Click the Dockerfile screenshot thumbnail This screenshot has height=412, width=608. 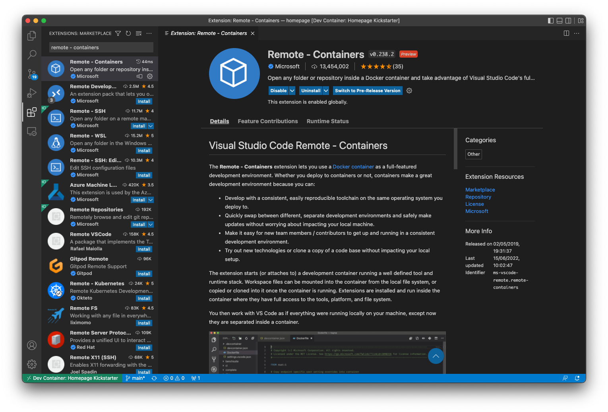[x=327, y=352]
